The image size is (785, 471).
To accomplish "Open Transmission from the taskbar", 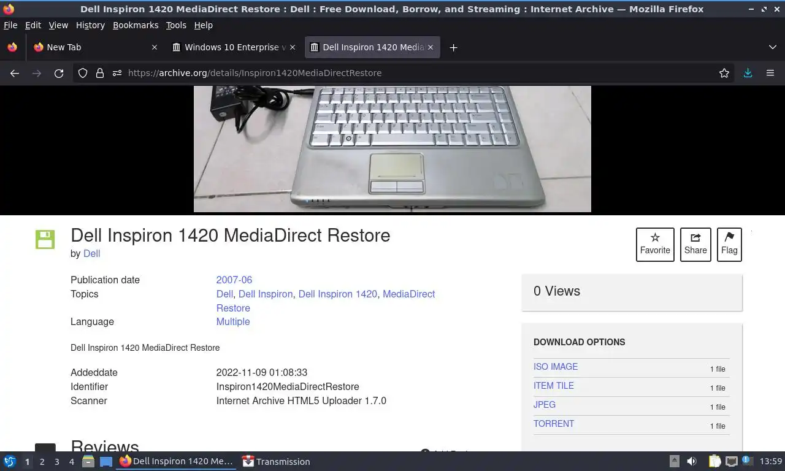I will 276,461.
